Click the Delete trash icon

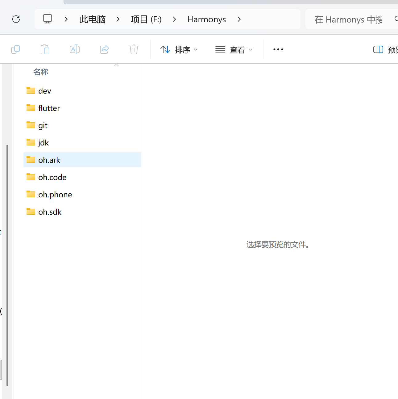(x=134, y=49)
